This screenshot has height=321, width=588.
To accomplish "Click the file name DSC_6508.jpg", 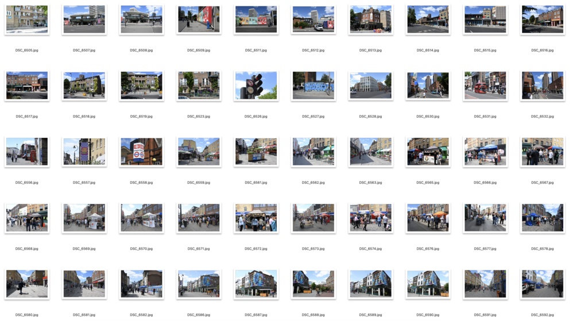I will pyautogui.click(x=141, y=51).
